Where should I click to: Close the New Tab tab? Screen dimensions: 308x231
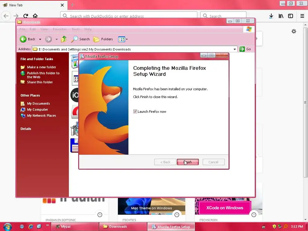(x=62, y=5)
